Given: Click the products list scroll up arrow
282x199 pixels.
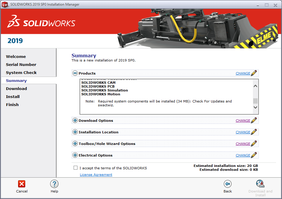Looking at the screenshot, I should 255,86.
